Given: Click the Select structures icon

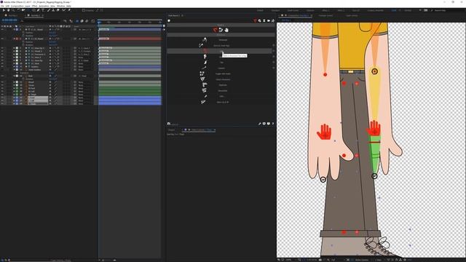Looking at the screenshot, I should [202, 79].
